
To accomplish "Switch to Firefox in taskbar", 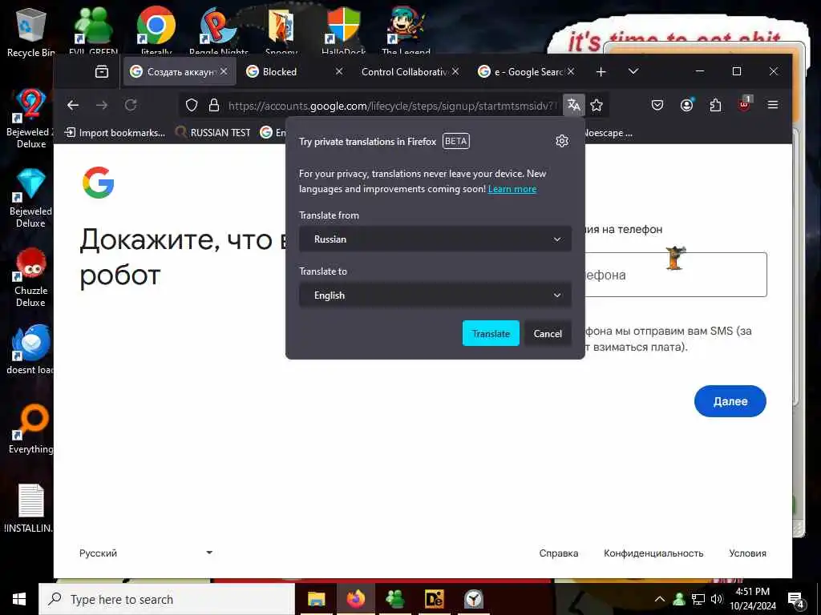I will coord(355,599).
